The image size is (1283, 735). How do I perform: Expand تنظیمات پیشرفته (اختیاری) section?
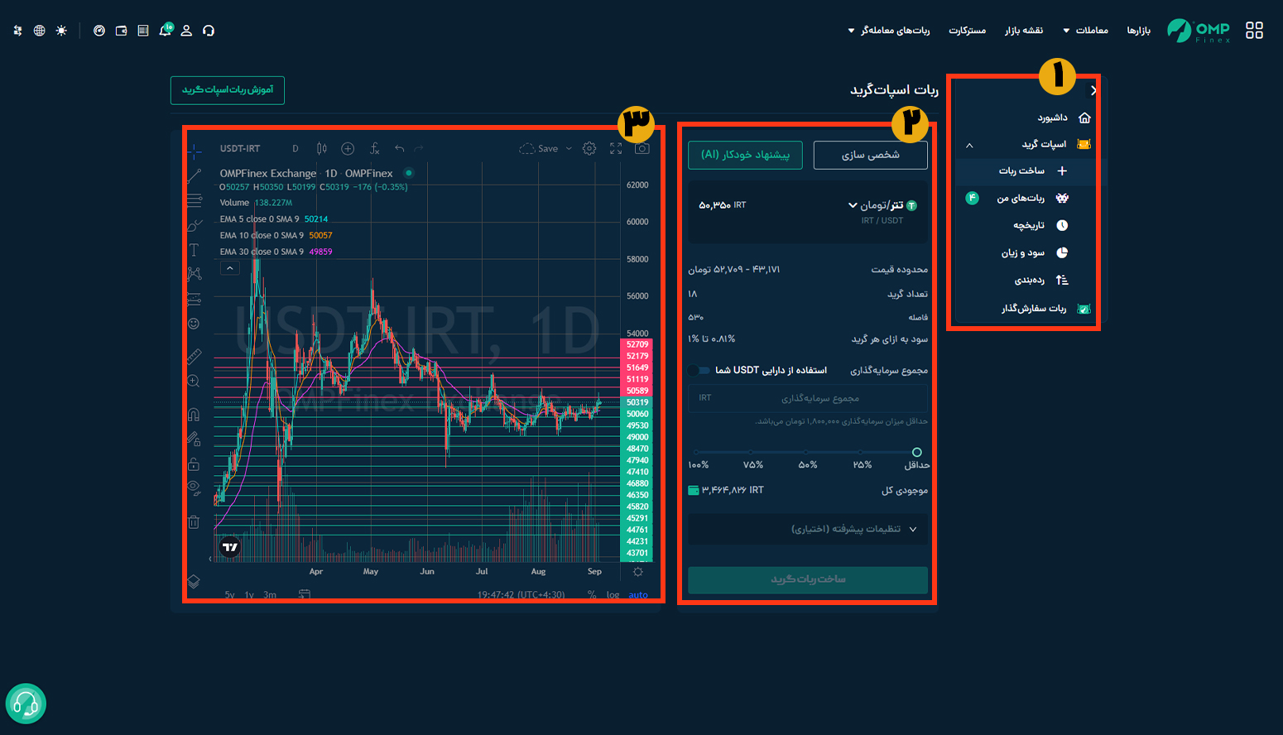pyautogui.click(x=808, y=529)
